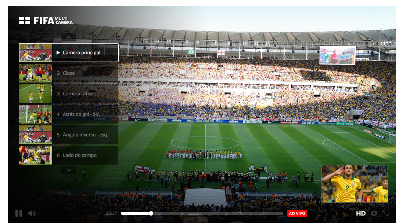Mute the volume speaker icon
The width and height of the screenshot is (406, 224).
[32, 213]
